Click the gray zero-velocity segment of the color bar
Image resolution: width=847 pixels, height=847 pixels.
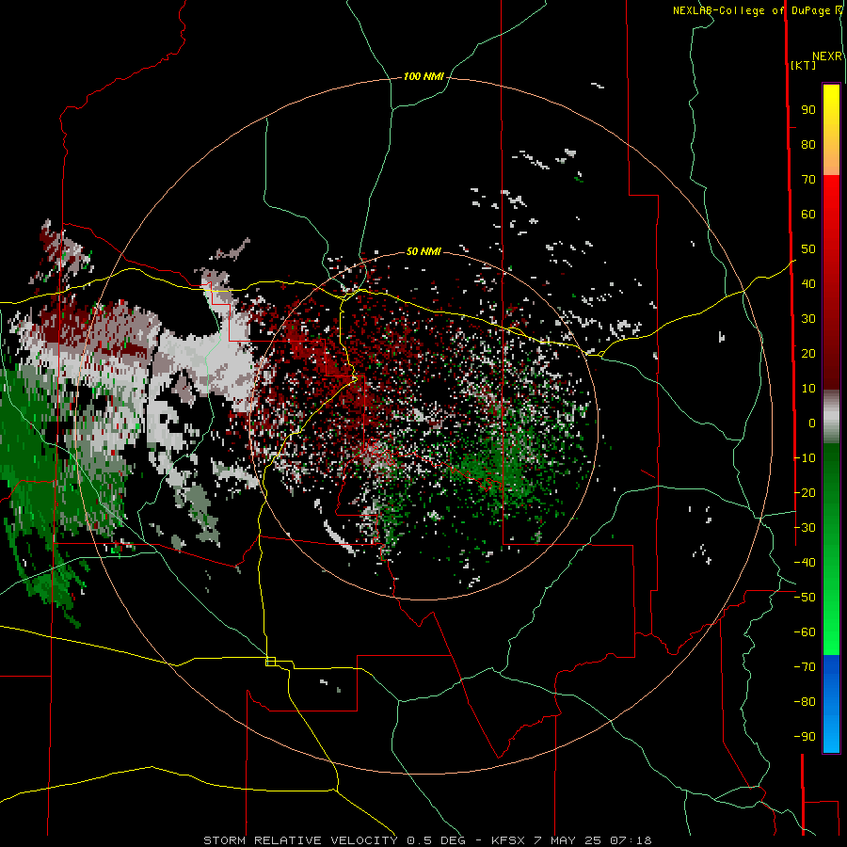[831, 416]
